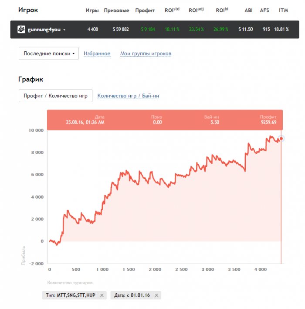The height and width of the screenshot is (309, 305).
Task: Click the Игры column header
Action: pos(92,10)
